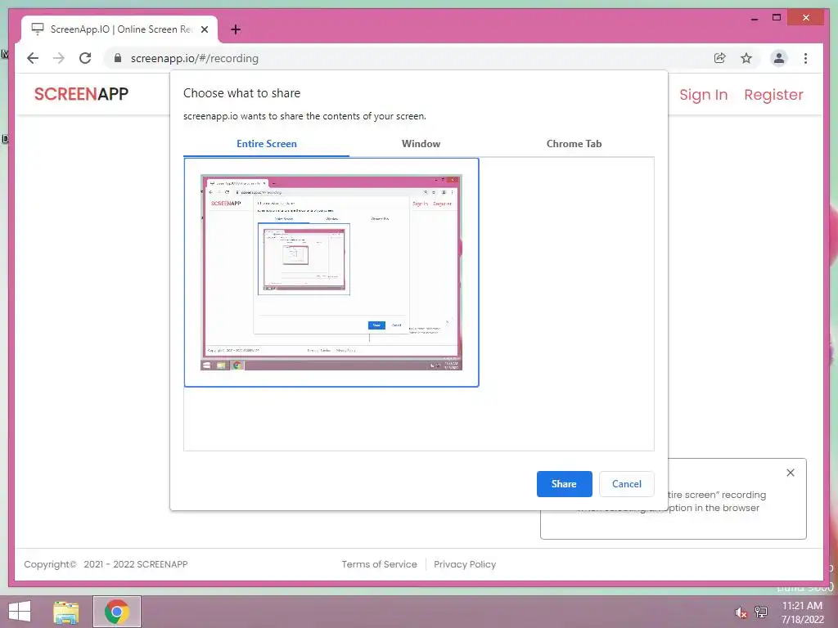Click the blue Share button
This screenshot has height=628, width=838.
(x=564, y=484)
